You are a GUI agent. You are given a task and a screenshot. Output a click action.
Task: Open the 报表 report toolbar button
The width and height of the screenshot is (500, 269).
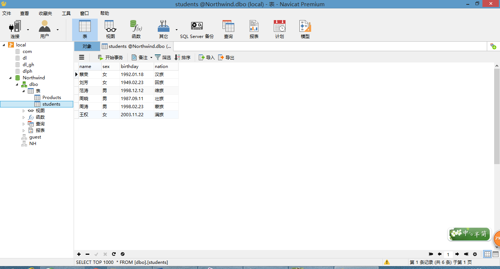(x=254, y=30)
